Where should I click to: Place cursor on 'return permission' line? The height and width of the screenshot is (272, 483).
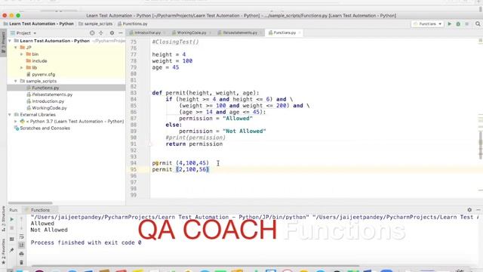[194, 144]
